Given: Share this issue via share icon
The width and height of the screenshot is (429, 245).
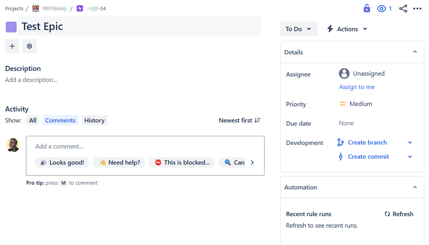Looking at the screenshot, I should (x=403, y=9).
